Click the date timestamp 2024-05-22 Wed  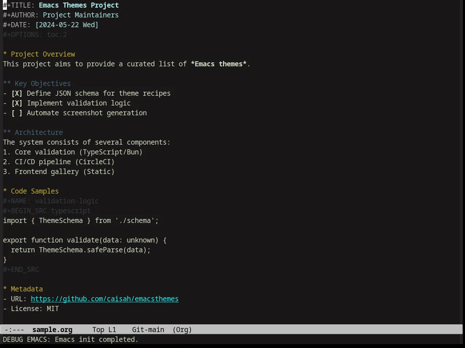coord(67,25)
